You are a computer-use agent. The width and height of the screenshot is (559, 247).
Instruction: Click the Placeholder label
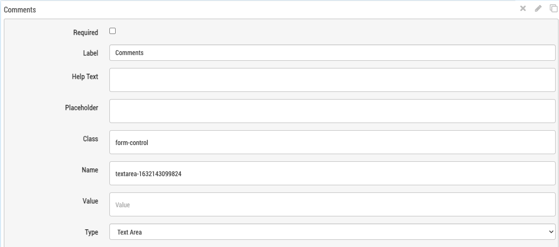(x=82, y=108)
